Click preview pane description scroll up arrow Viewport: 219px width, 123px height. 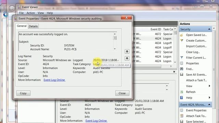pos(167,86)
